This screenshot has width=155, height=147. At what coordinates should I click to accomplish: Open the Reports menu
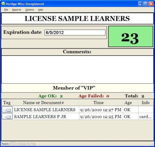coord(16,10)
